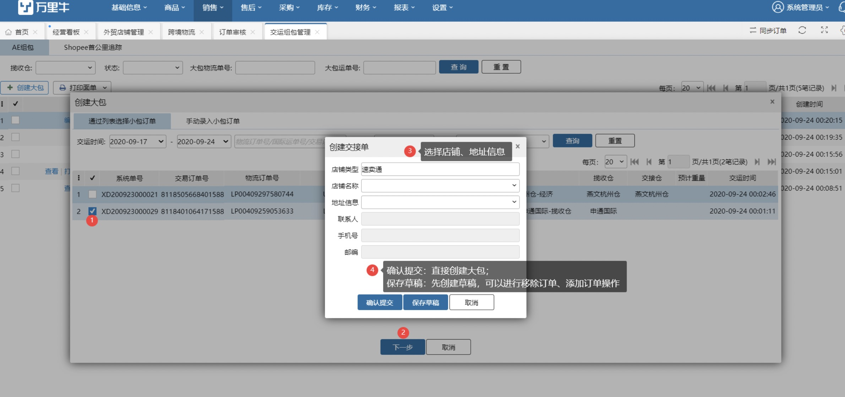Click the 大包物流单号 input field
The image size is (845, 397).
pyautogui.click(x=275, y=68)
